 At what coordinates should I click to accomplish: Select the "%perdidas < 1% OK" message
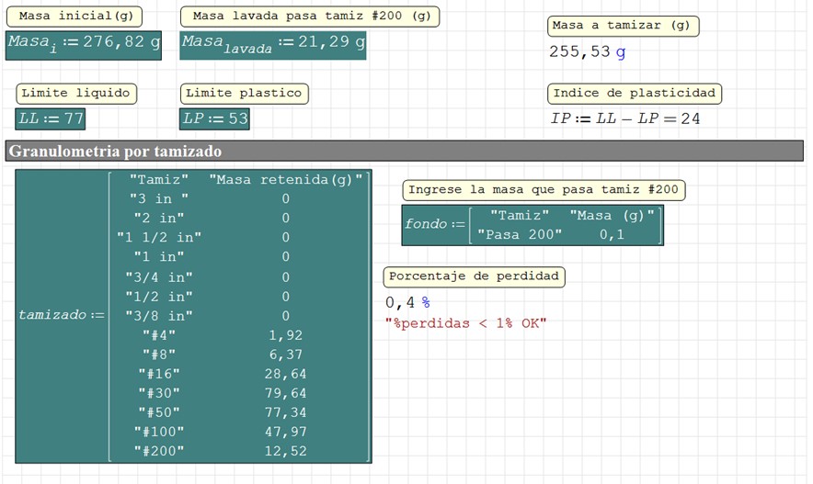[x=465, y=322]
